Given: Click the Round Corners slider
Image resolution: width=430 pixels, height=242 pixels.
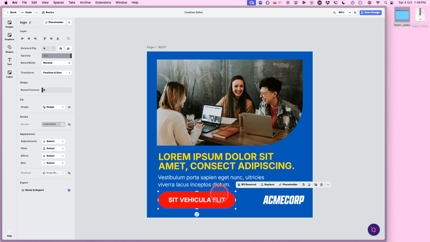Looking at the screenshot, I should [x=57, y=90].
